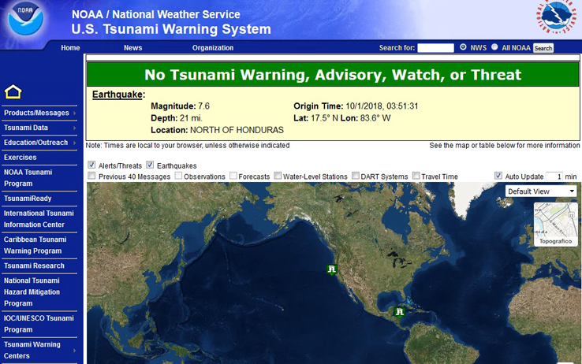The width and height of the screenshot is (582, 364).
Task: Click the earthquake marker near Honduras
Action: click(x=399, y=312)
